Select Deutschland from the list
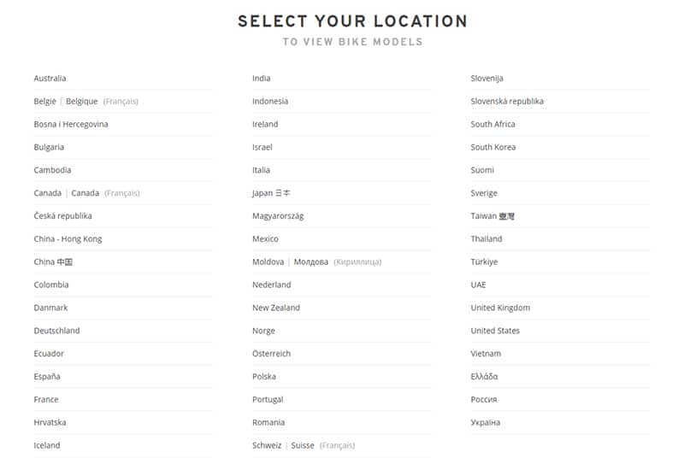The height and width of the screenshot is (470, 684). [56, 331]
